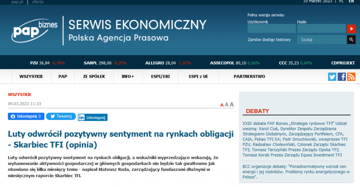Open the pap.pl top bar link
Image resolution: width=360 pixels, height=187 pixels.
[17, 2]
